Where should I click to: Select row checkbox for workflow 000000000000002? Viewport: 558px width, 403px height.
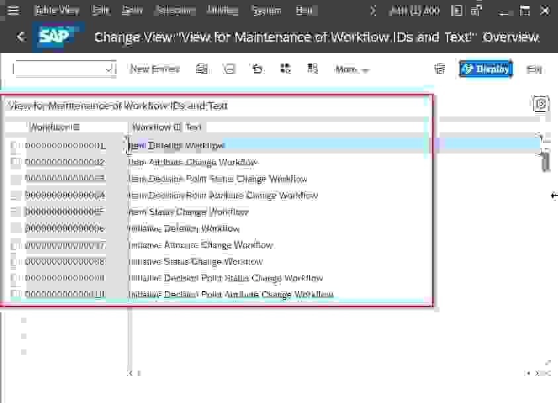[x=15, y=162]
